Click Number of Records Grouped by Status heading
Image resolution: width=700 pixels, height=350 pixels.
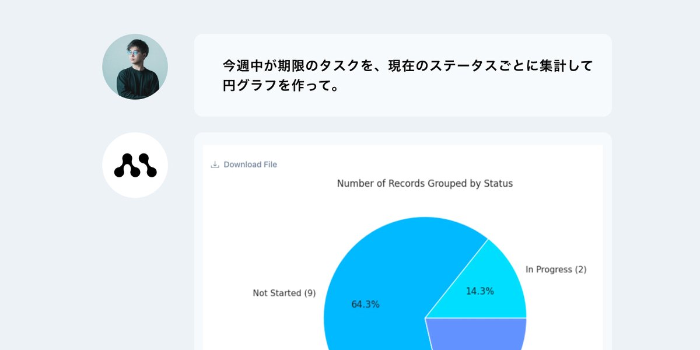pos(424,183)
